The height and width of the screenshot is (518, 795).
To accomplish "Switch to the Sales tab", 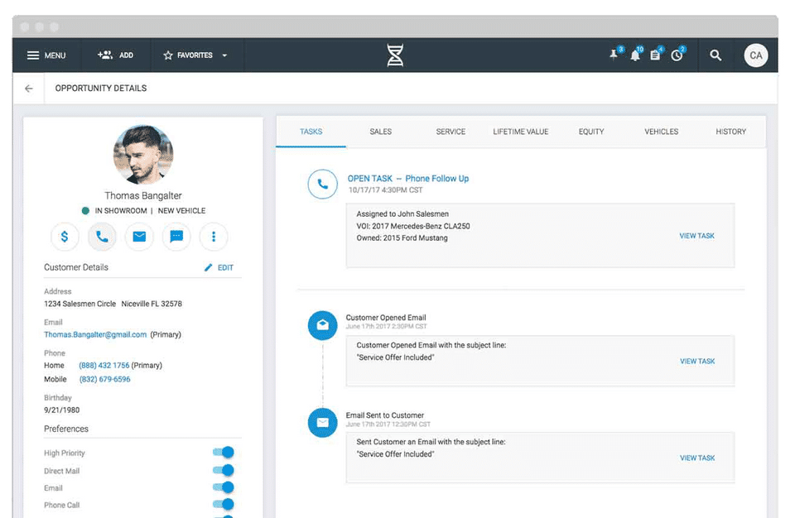I will 381,132.
